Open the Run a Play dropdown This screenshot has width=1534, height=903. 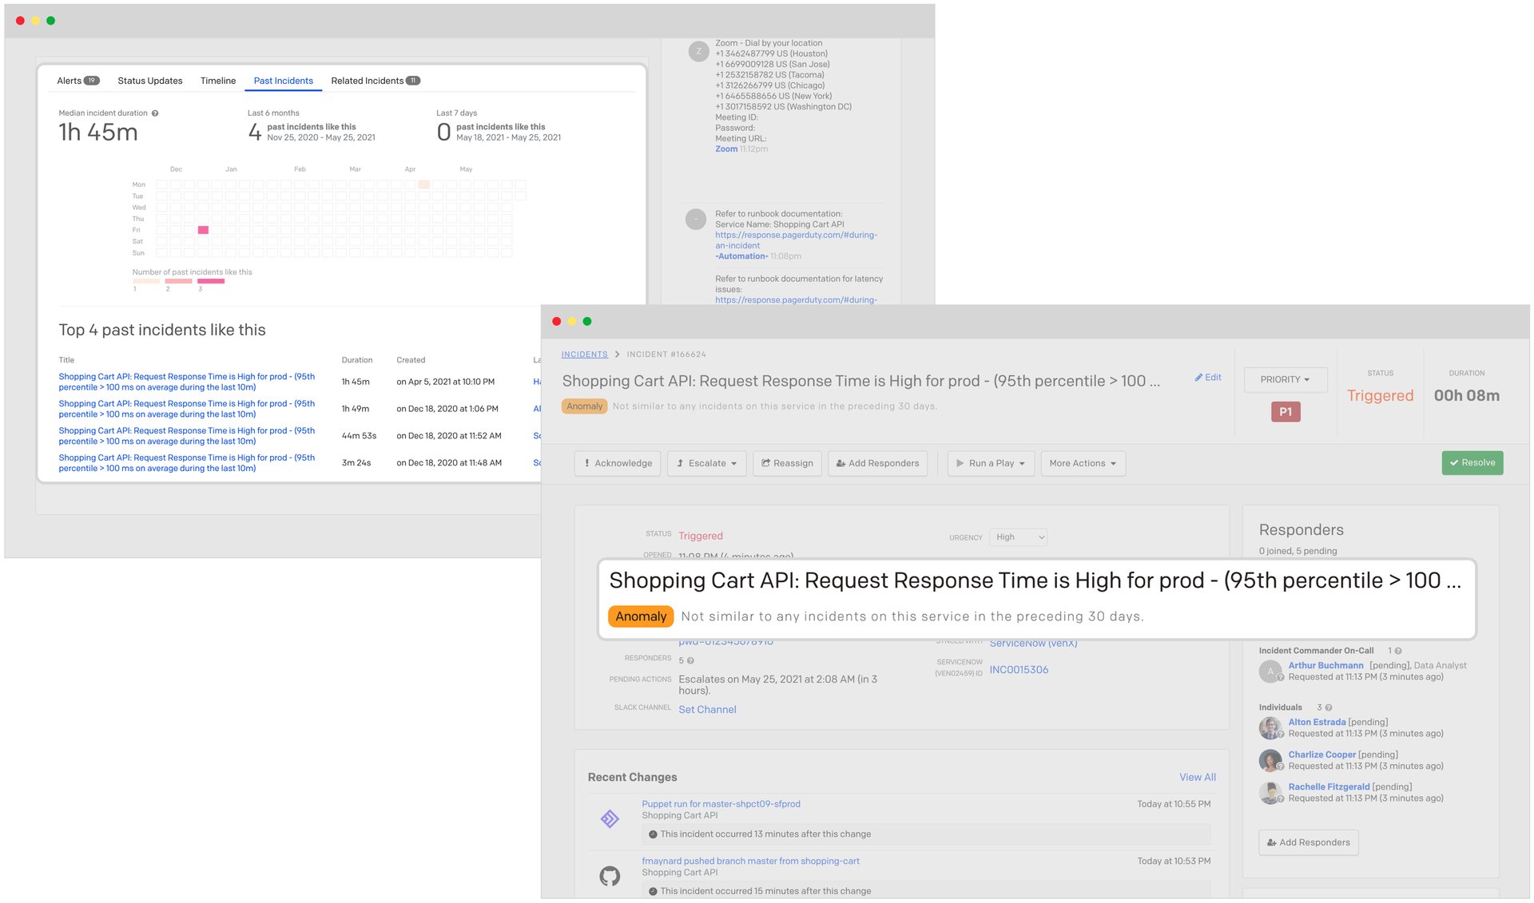(991, 464)
